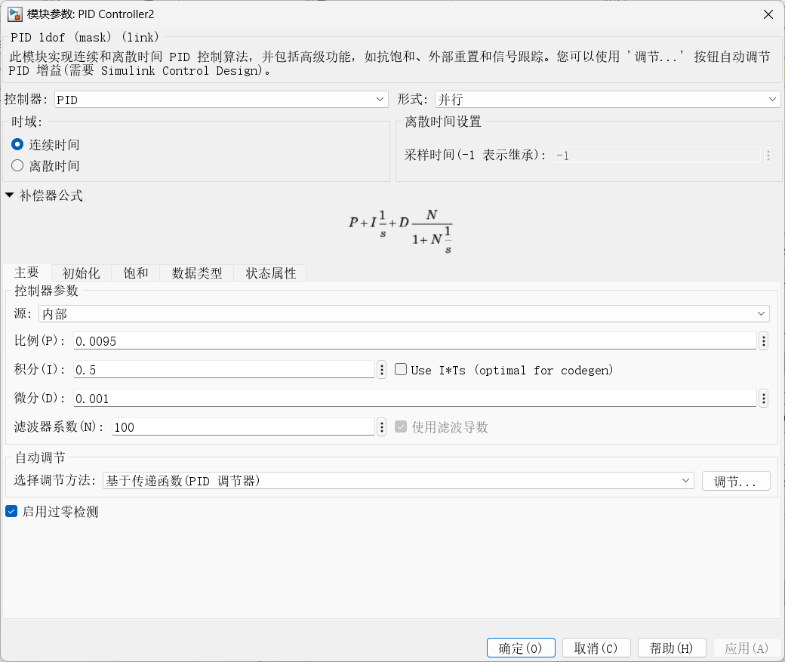Close the PID Controller2 dialog window
This screenshot has height=662, width=785.
coord(768,14)
